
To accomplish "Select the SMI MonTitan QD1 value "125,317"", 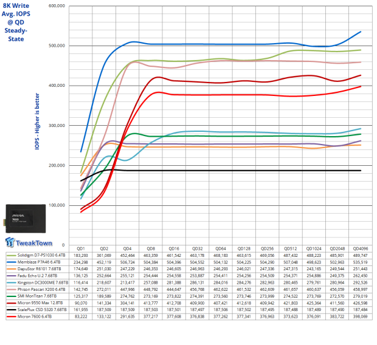I will click(x=81, y=296).
